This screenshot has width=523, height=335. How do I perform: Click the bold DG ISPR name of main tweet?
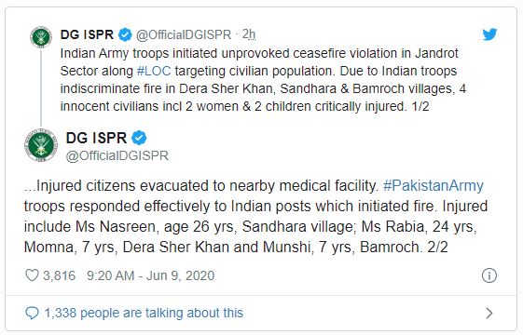(96, 138)
